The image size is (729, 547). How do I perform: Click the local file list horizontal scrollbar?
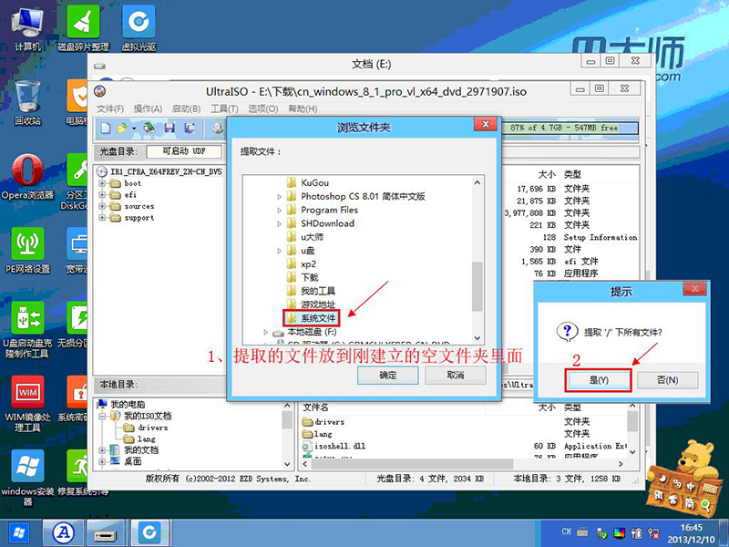411,464
